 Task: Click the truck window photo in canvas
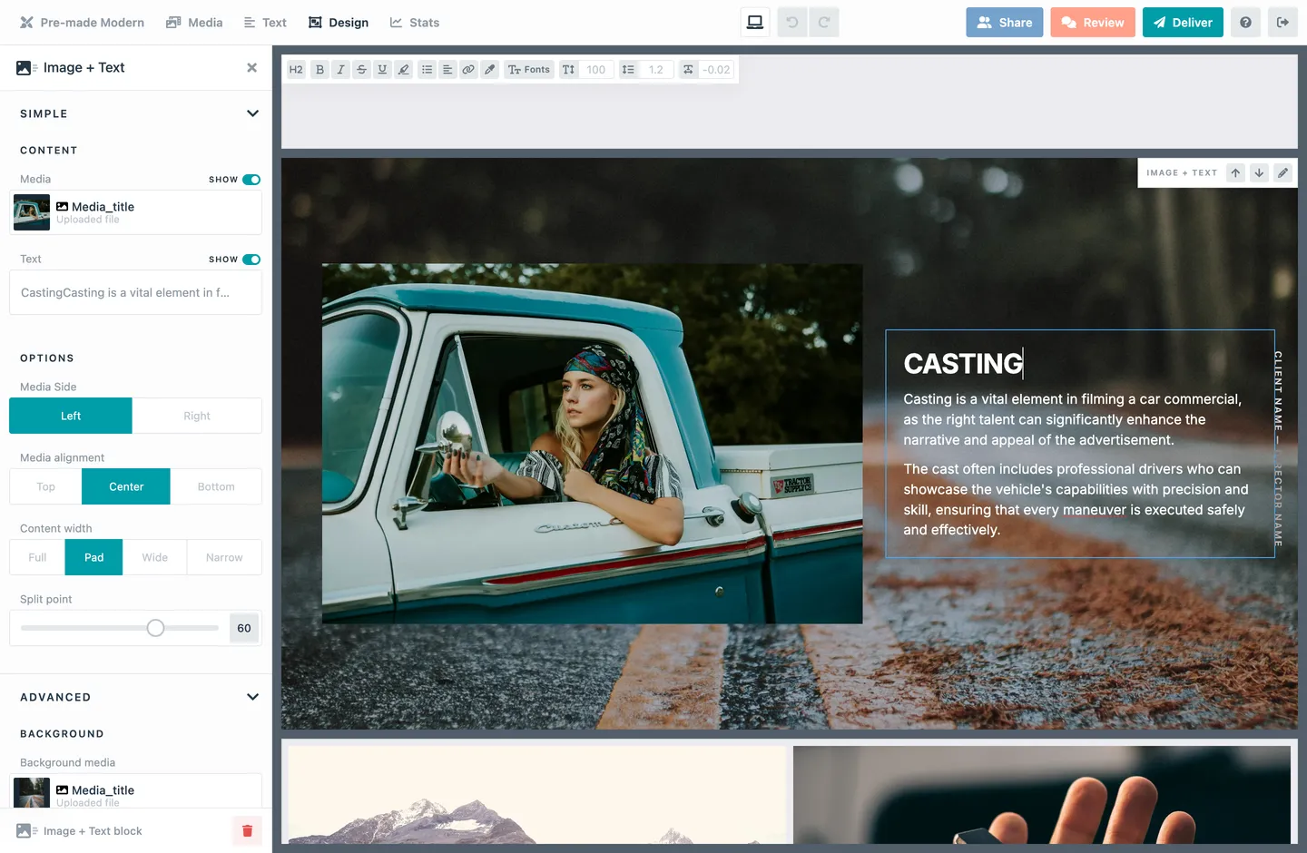pos(592,444)
